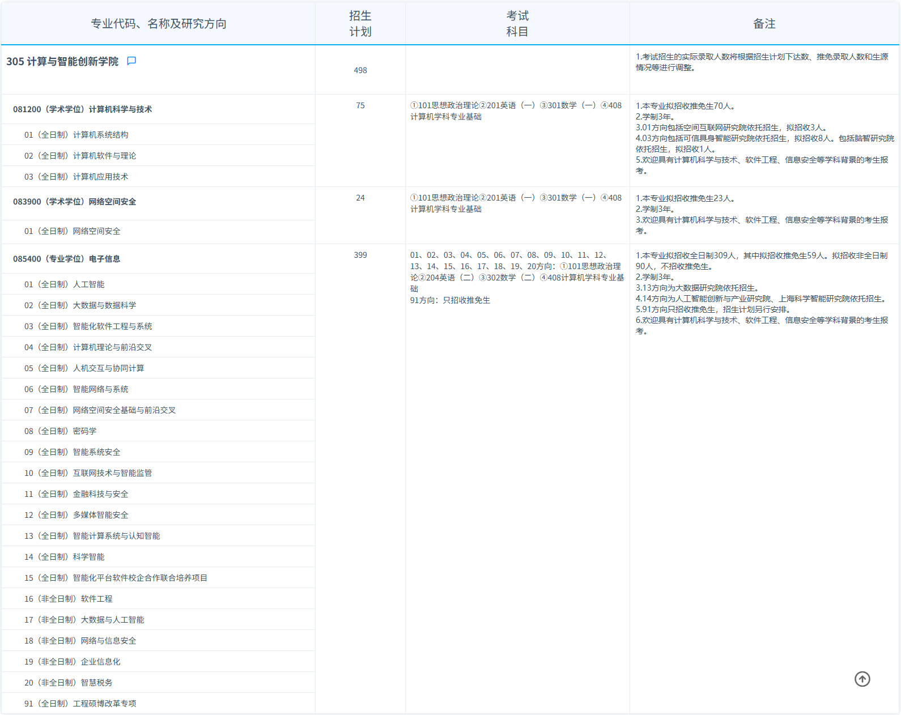Click direction 91 工程硕博改革专项
Image resolution: width=901 pixels, height=715 pixels.
80,704
